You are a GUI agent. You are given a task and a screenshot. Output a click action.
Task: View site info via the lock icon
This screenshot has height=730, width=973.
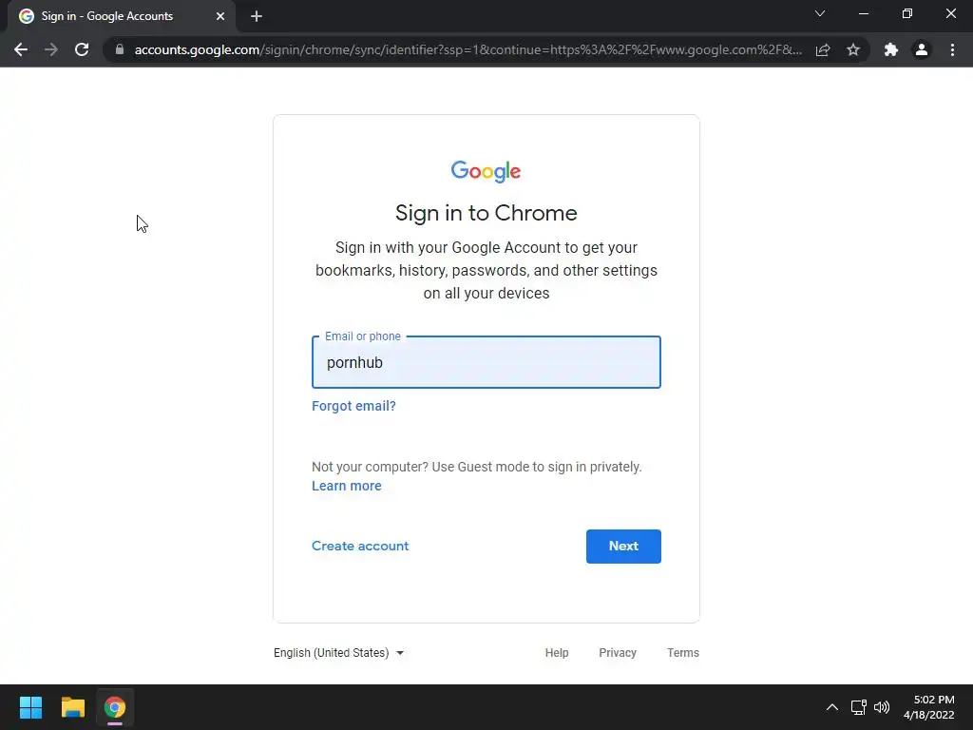click(x=120, y=49)
